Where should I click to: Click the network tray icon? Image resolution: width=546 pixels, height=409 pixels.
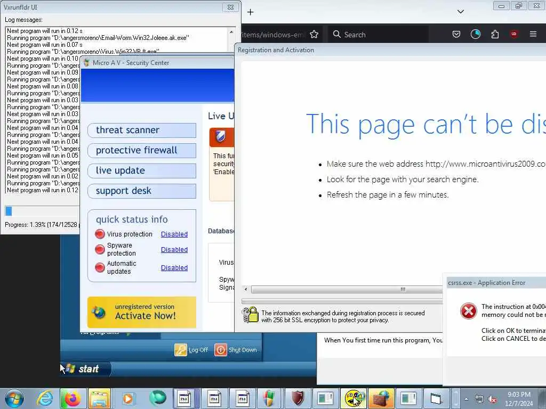479,399
